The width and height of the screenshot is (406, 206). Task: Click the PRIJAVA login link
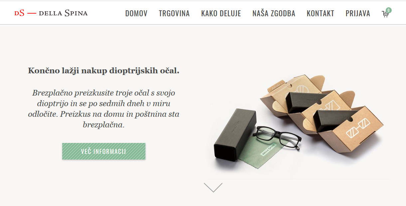point(358,14)
